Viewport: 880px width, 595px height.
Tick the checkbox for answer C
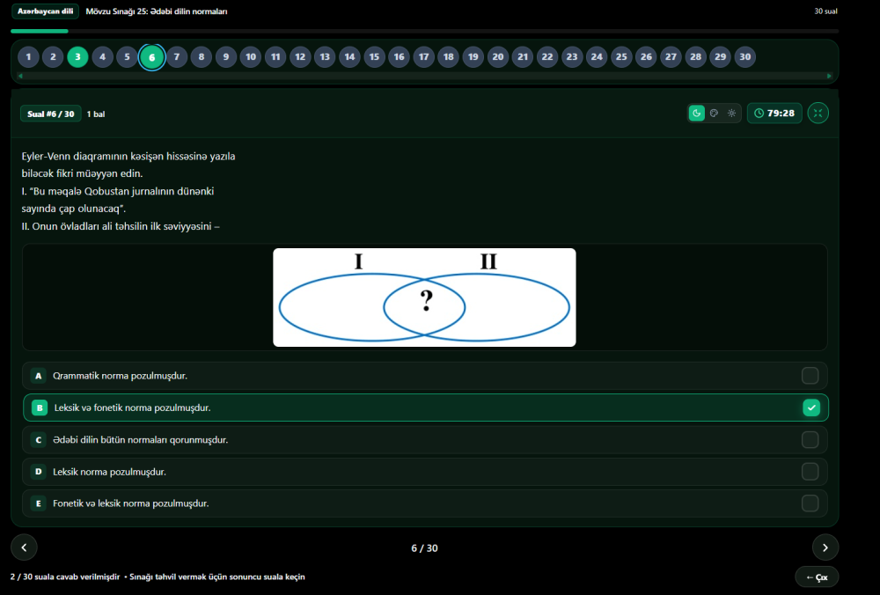click(x=810, y=439)
